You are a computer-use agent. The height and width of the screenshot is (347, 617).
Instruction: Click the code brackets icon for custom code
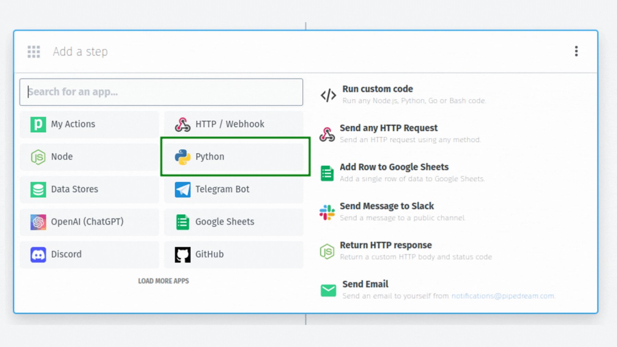[328, 95]
